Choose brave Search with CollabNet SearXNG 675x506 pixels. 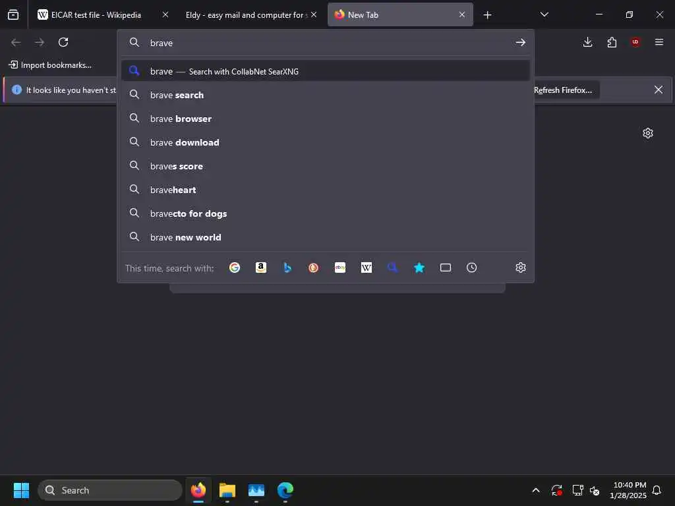click(326, 71)
